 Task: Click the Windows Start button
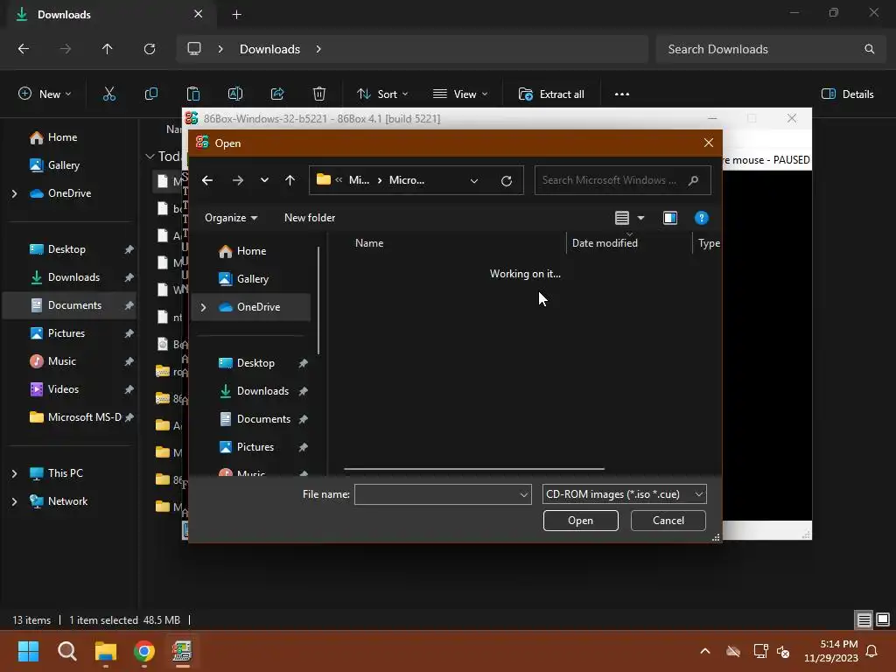pyautogui.click(x=29, y=651)
